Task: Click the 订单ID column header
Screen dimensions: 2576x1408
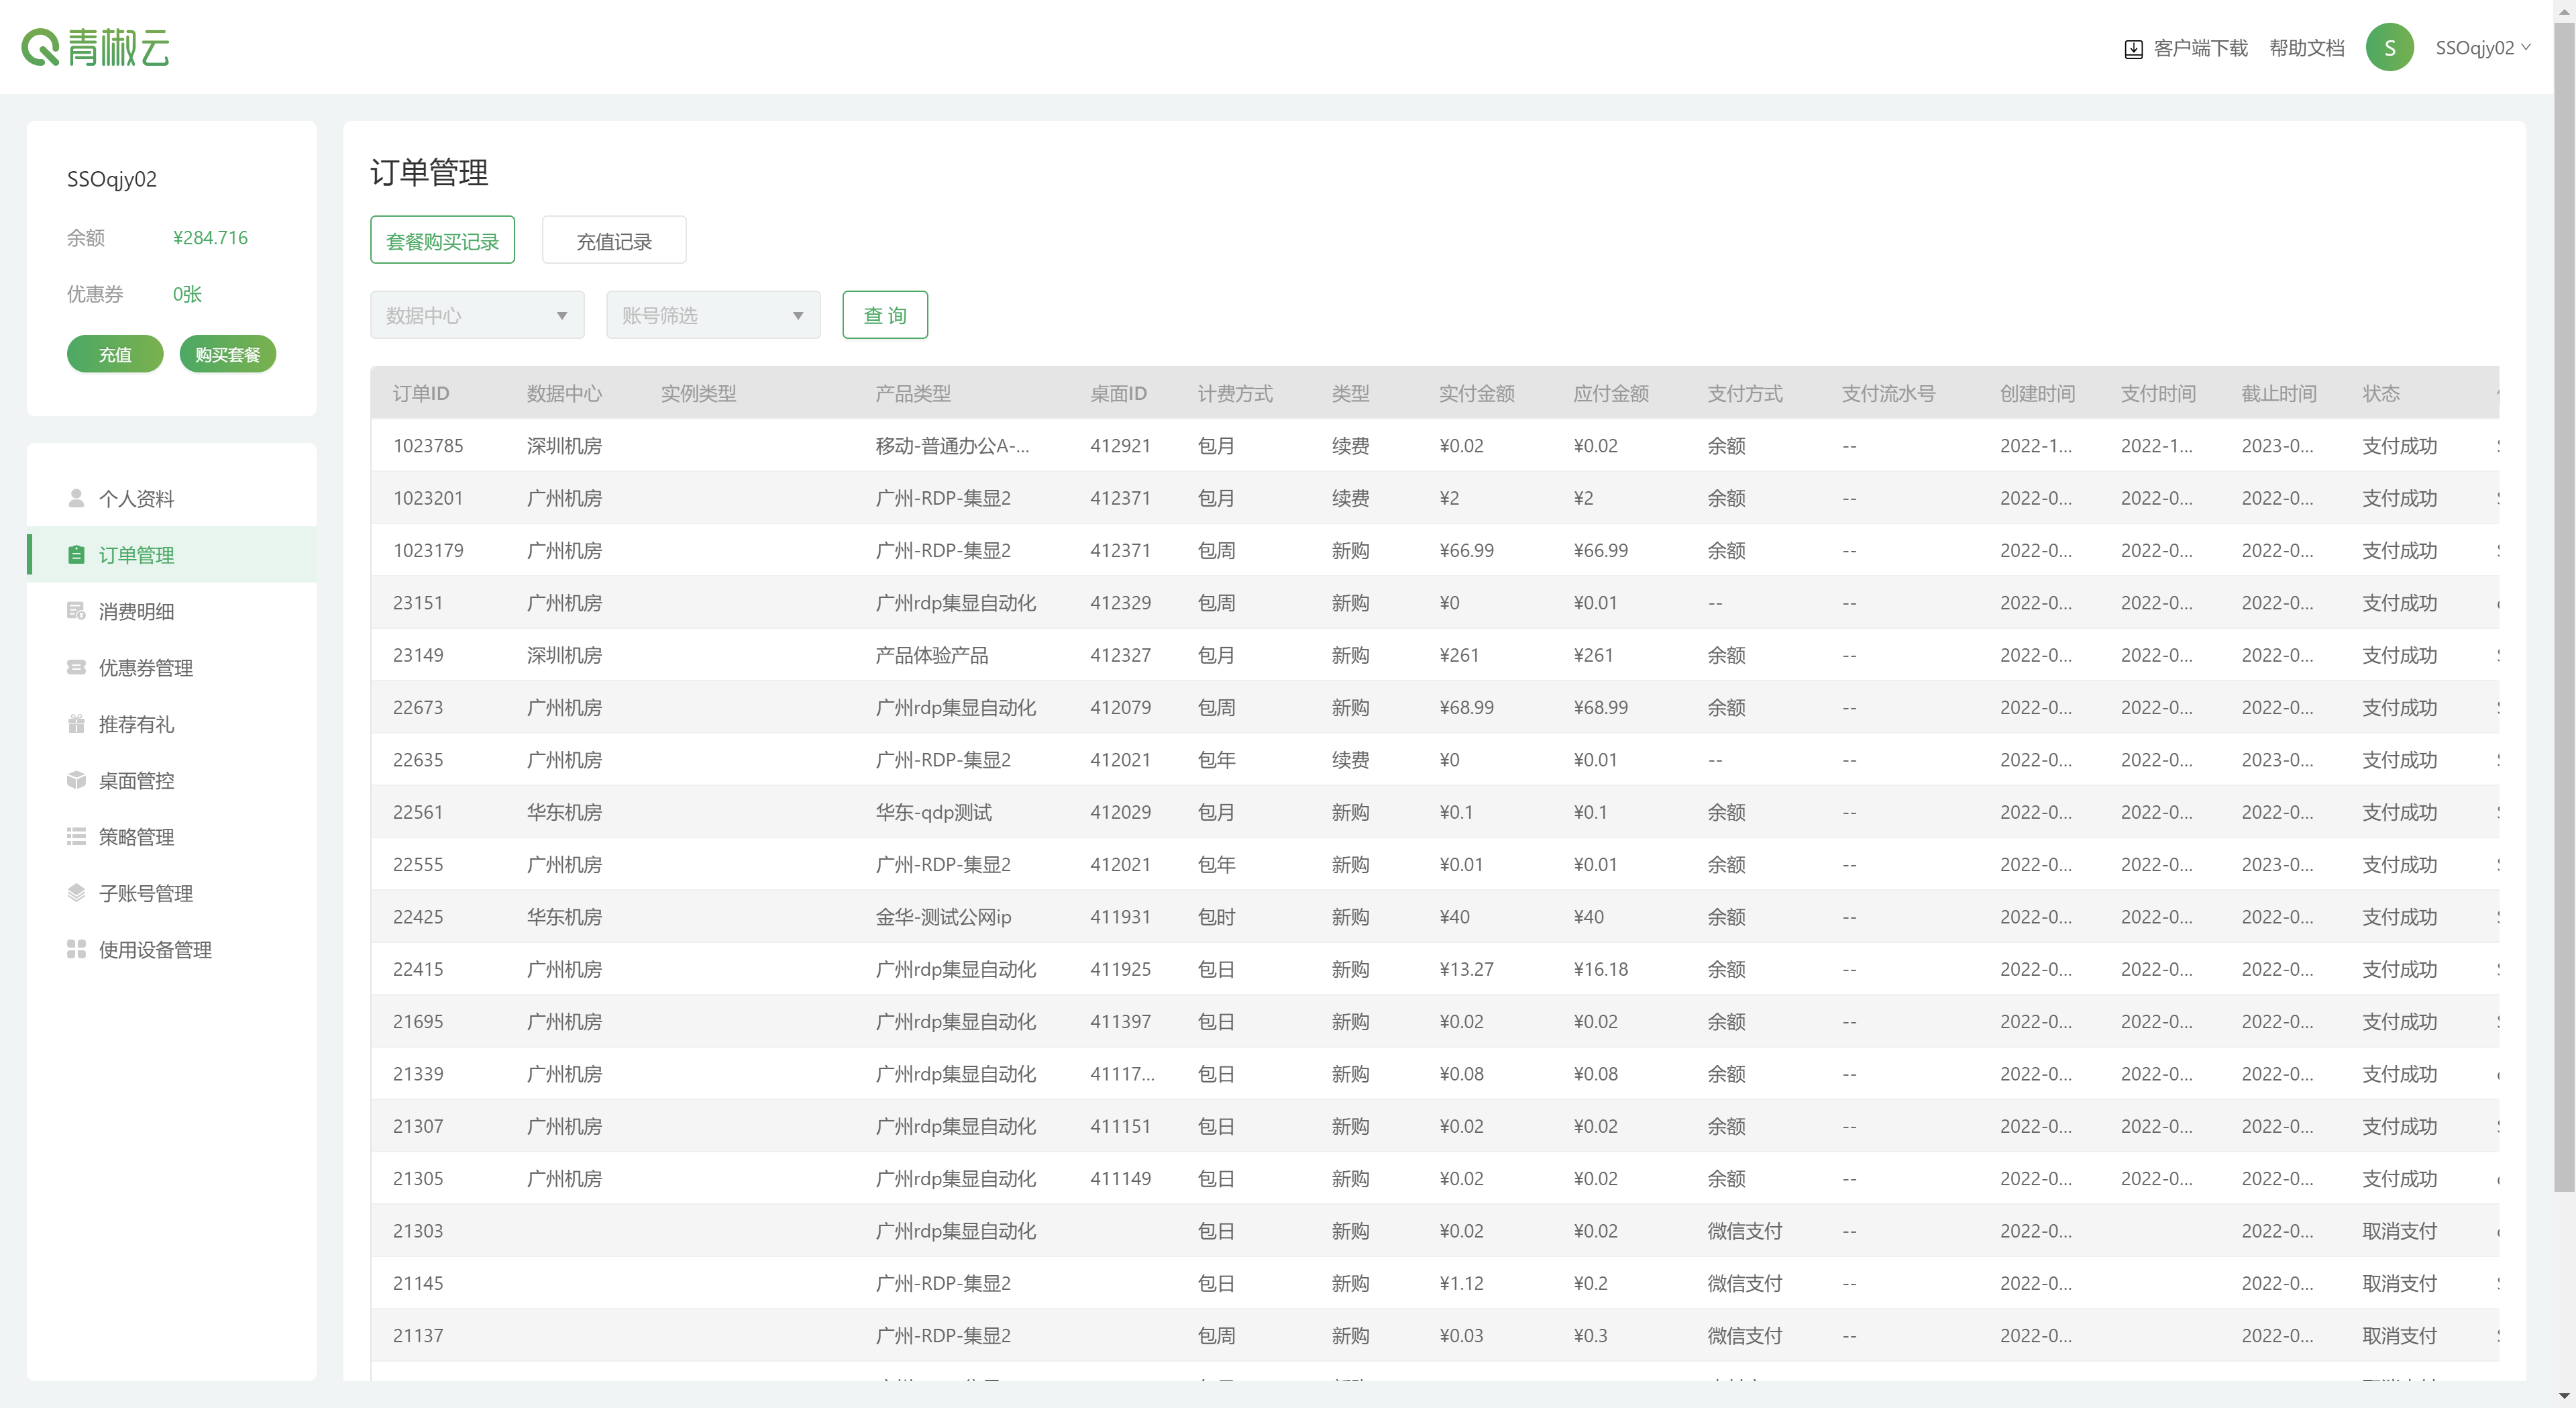Action: [421, 393]
